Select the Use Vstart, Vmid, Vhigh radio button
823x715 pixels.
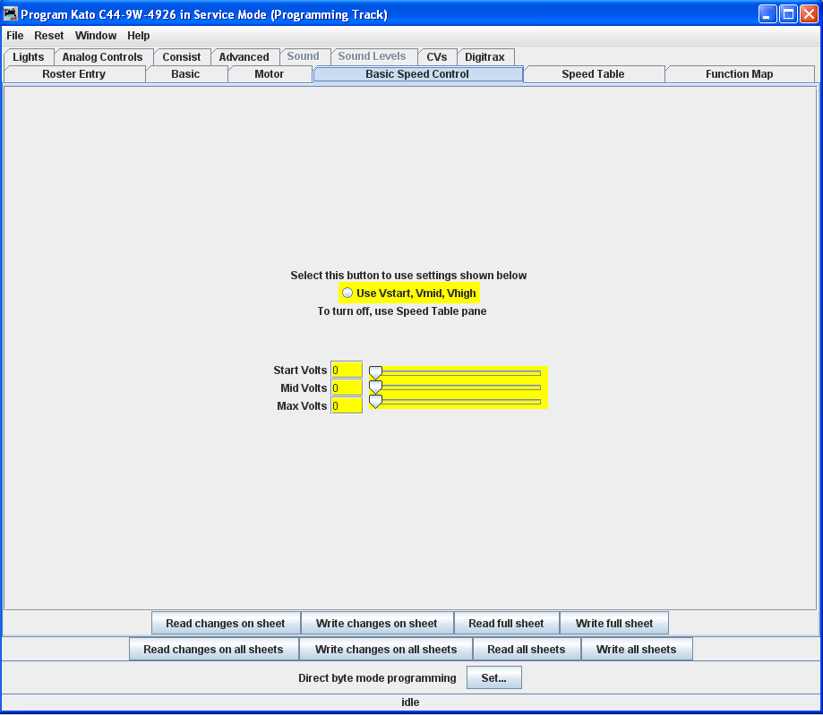(347, 294)
